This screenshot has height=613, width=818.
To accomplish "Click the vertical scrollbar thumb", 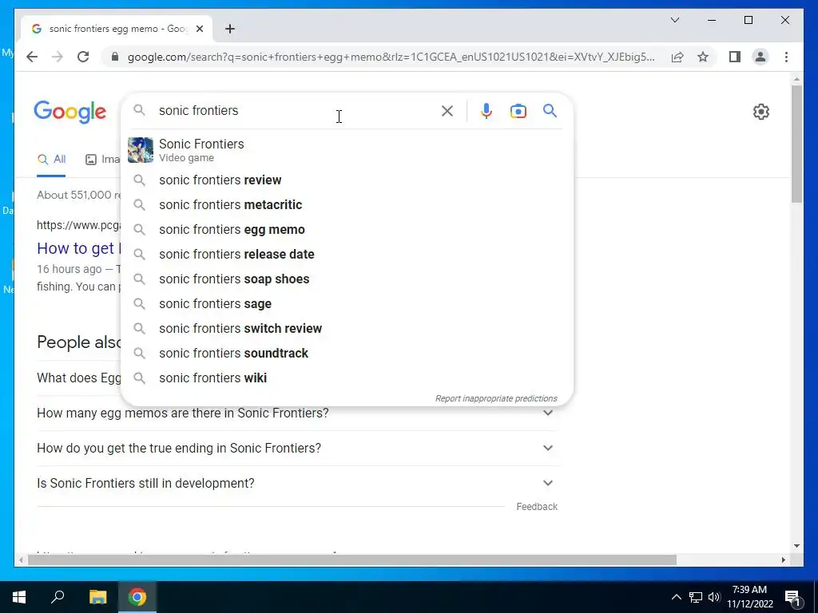I will (796, 144).
